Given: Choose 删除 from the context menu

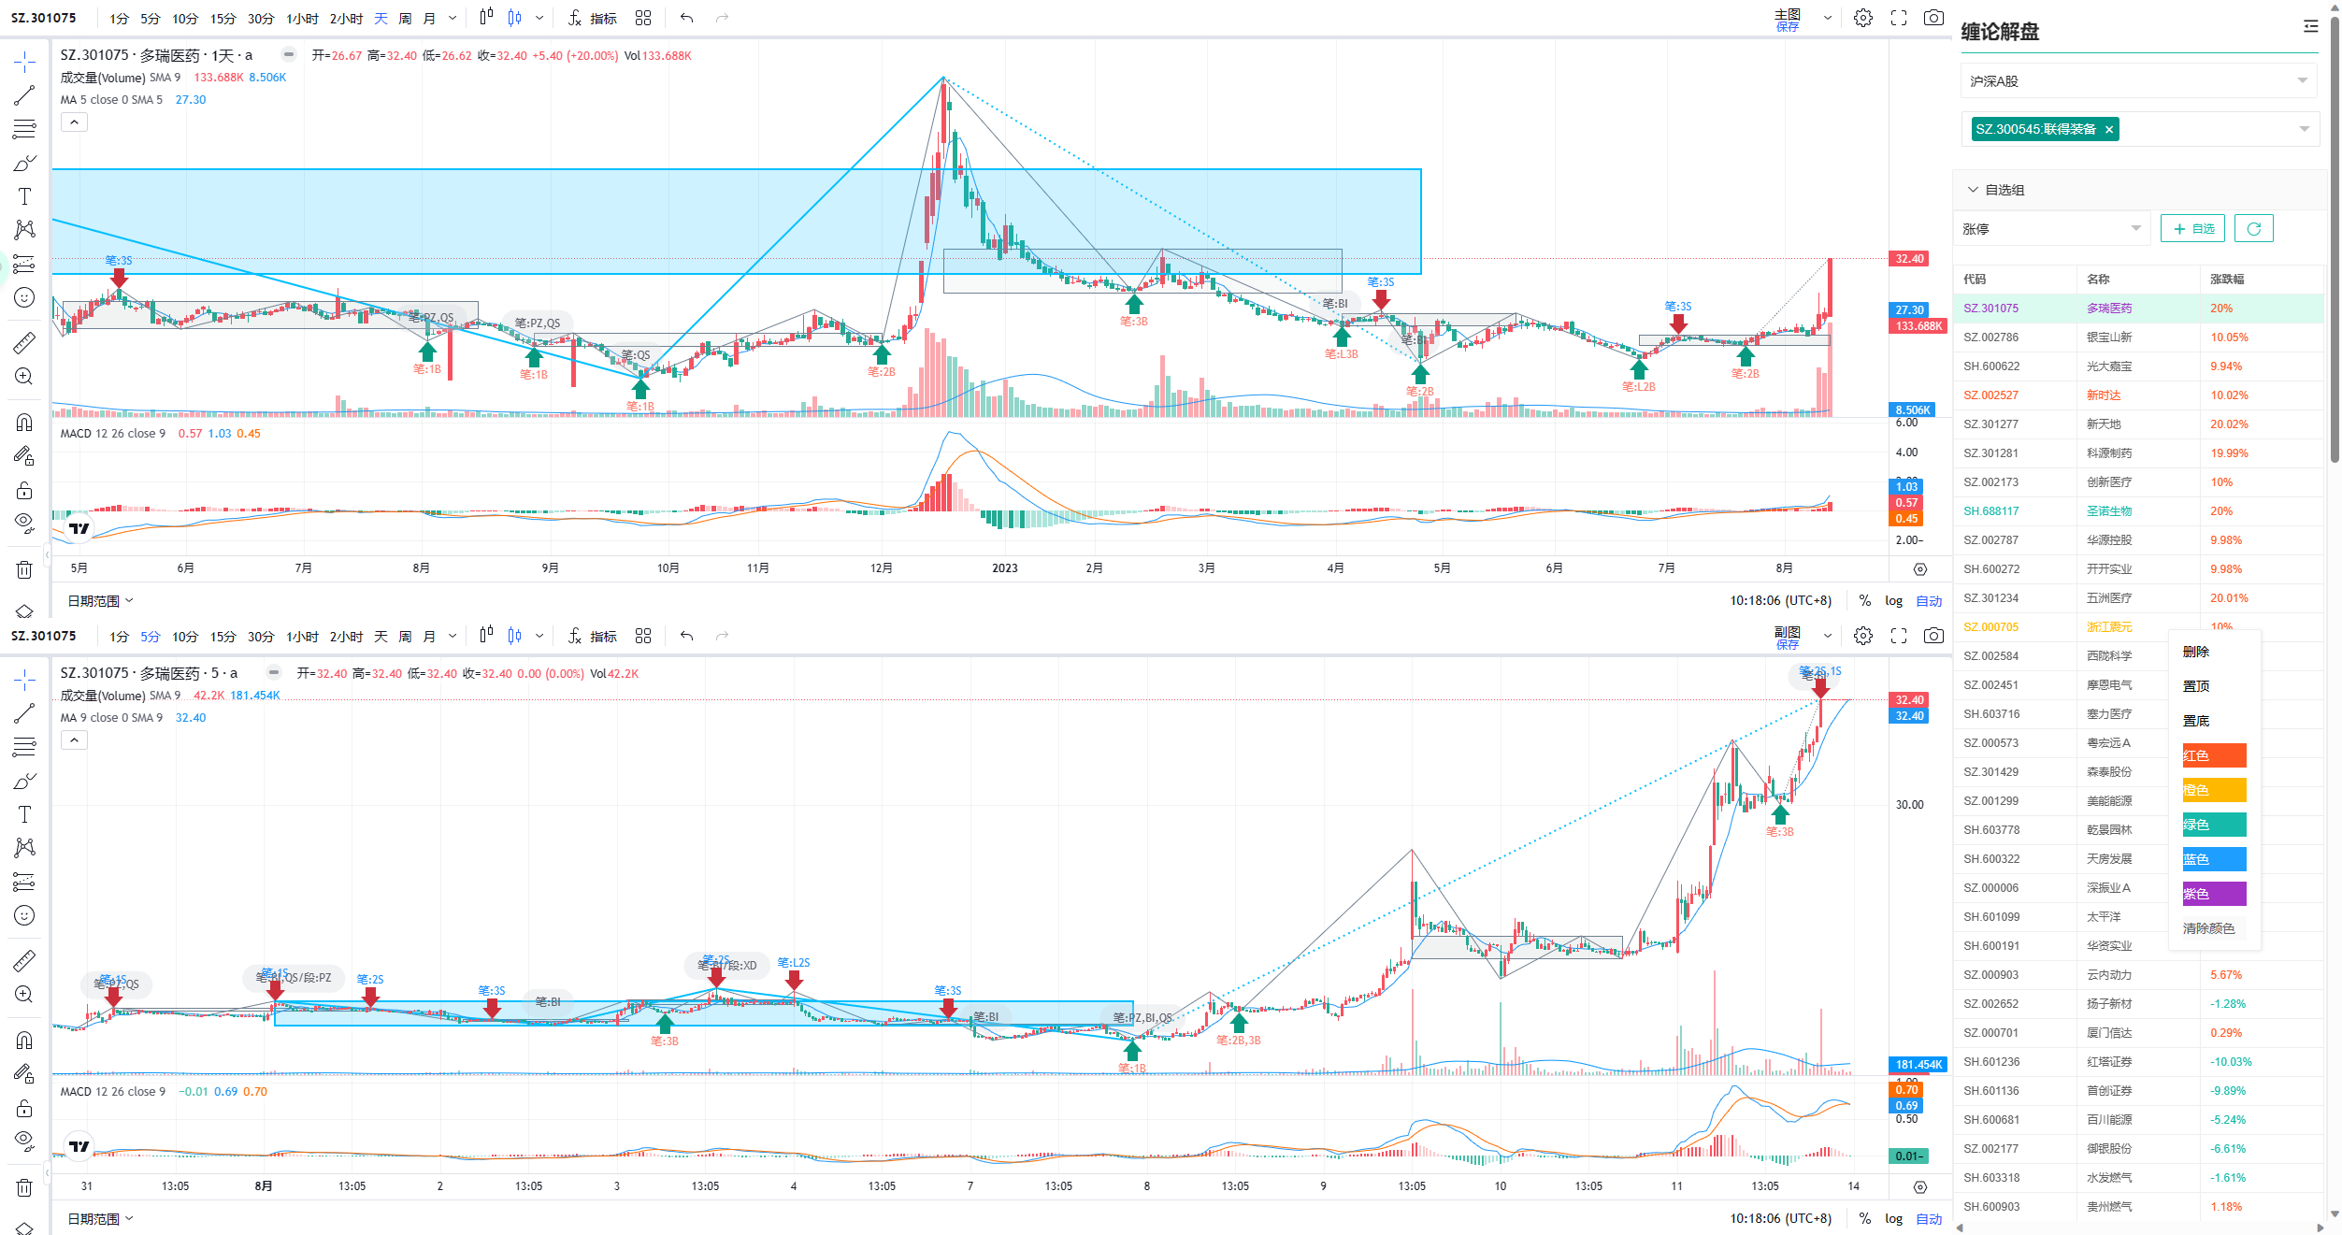Looking at the screenshot, I should click(x=2196, y=652).
